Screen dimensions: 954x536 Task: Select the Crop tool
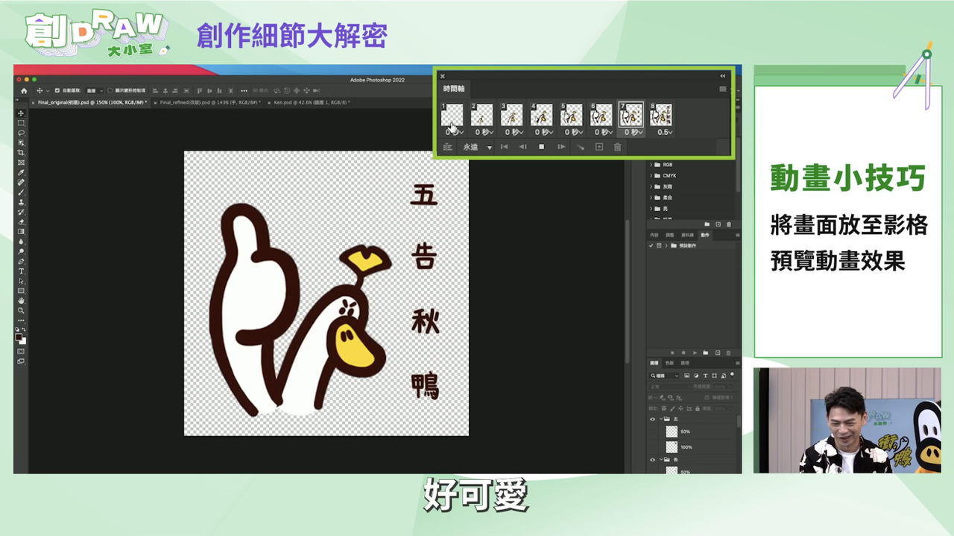(x=21, y=152)
